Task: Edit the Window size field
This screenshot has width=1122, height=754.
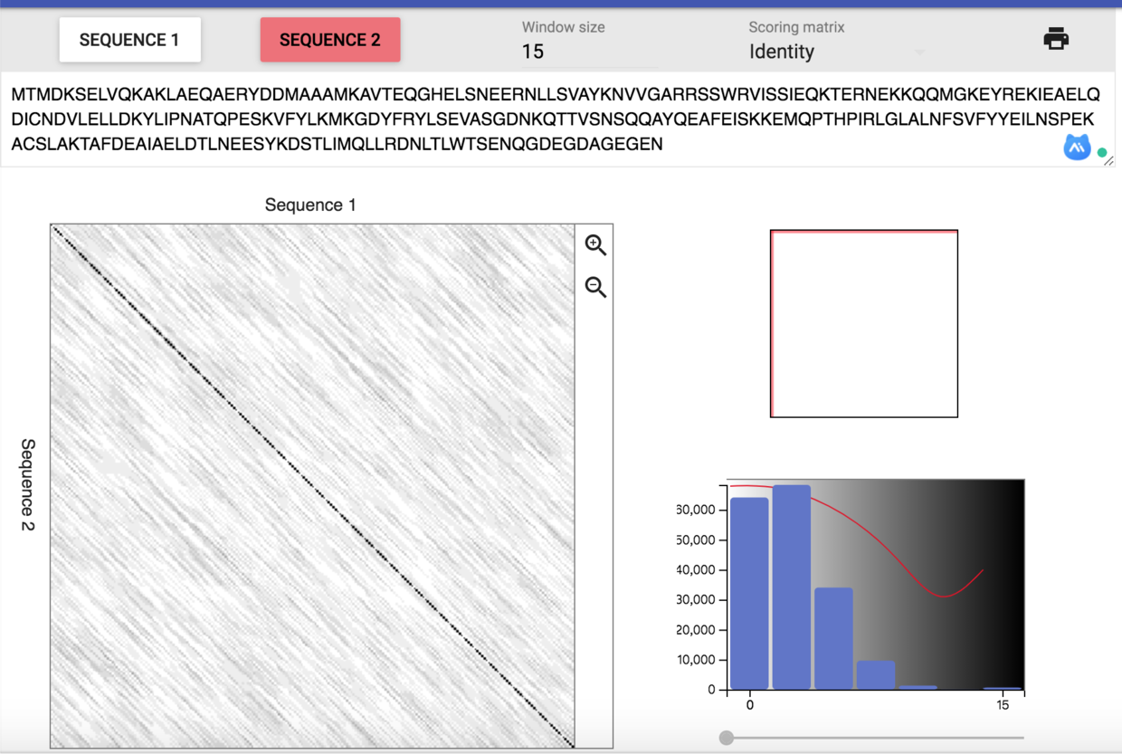Action: 589,52
